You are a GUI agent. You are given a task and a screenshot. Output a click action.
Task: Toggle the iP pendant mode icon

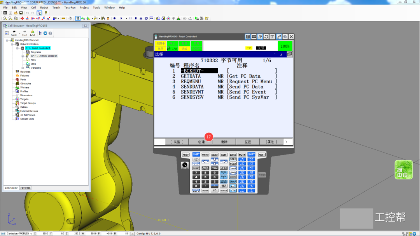pyautogui.click(x=260, y=36)
